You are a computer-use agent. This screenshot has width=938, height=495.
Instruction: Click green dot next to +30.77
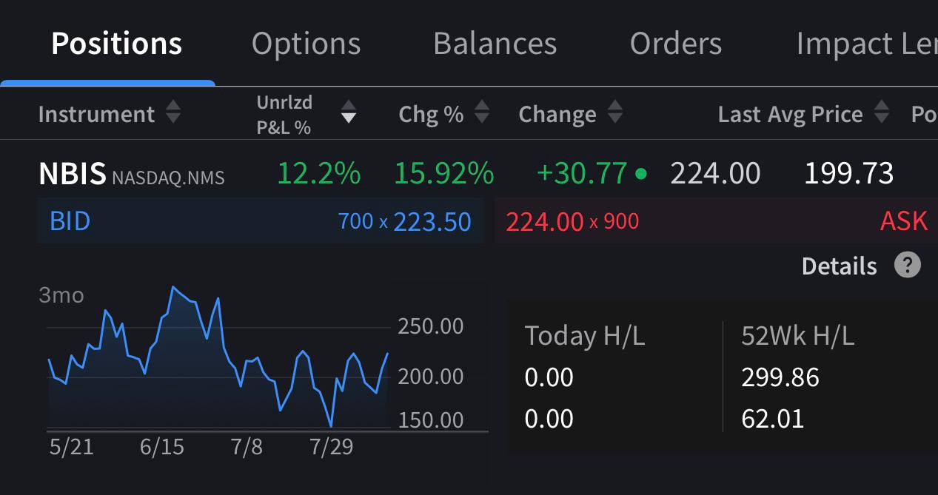[x=641, y=175]
